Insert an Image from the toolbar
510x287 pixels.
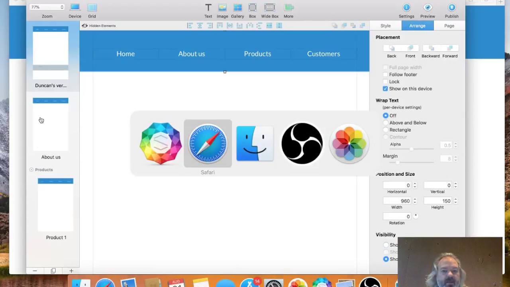pos(222,8)
